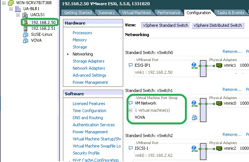The image size is (249, 162).
Task: Open Security Profile settings
Action: coord(86,153)
